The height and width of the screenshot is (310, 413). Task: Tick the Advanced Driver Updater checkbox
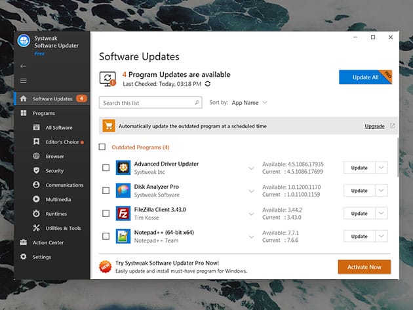click(x=106, y=168)
